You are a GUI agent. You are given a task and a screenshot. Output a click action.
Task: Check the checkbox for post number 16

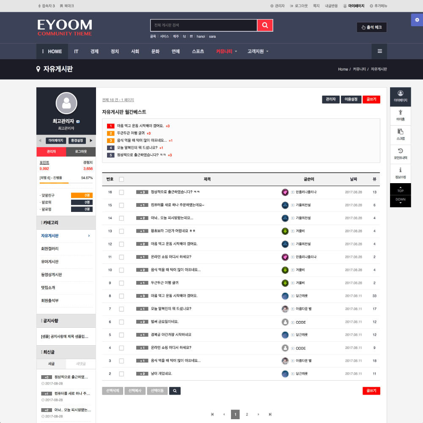click(x=121, y=192)
